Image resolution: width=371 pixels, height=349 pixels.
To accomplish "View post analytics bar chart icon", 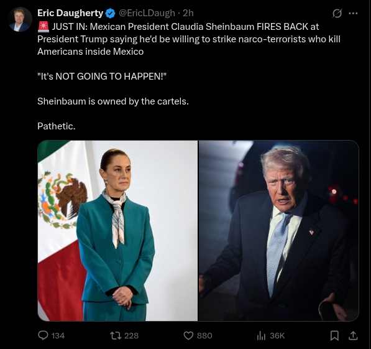I will pos(261,335).
